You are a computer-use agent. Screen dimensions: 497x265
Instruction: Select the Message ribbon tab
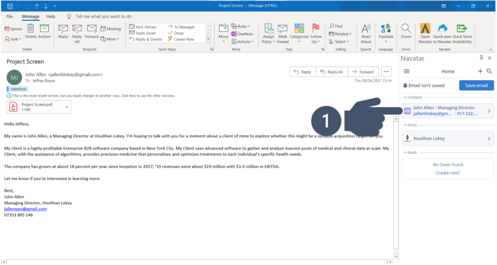coord(31,16)
